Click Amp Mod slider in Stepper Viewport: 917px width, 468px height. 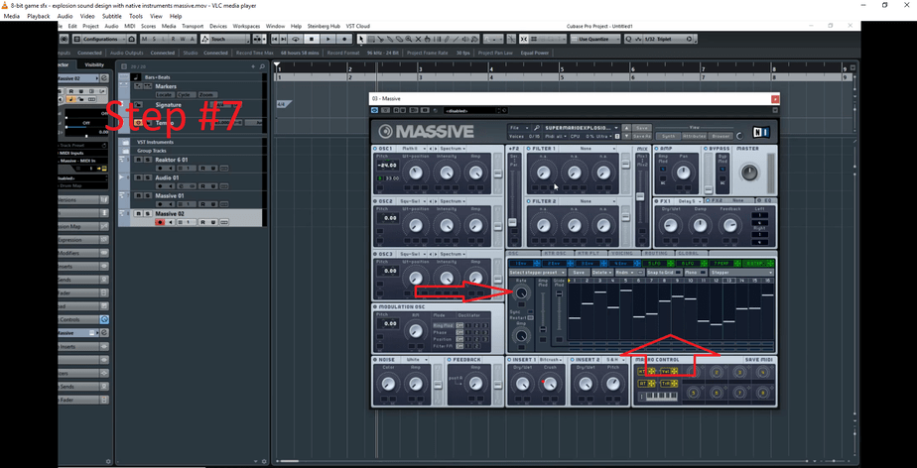pos(543,312)
